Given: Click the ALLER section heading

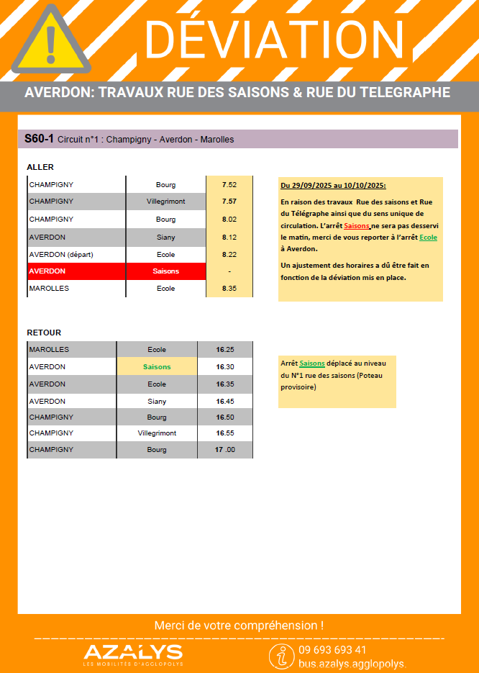Looking at the screenshot, I should (40, 167).
